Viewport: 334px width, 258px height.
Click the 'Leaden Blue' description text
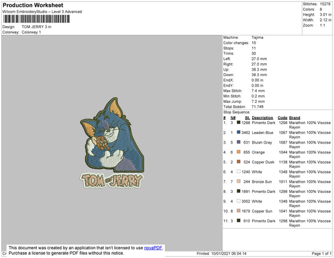262,132
